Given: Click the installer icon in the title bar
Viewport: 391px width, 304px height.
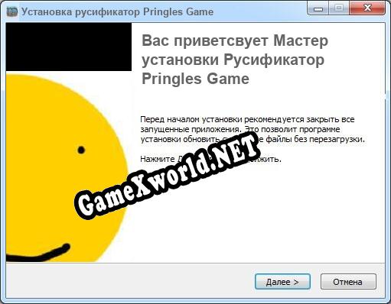Looking at the screenshot, I should (12, 11).
